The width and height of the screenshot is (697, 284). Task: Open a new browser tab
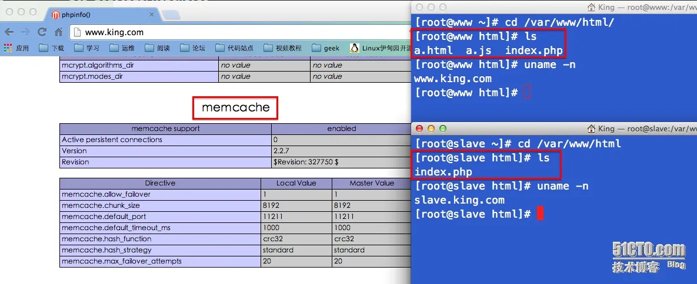(171, 15)
